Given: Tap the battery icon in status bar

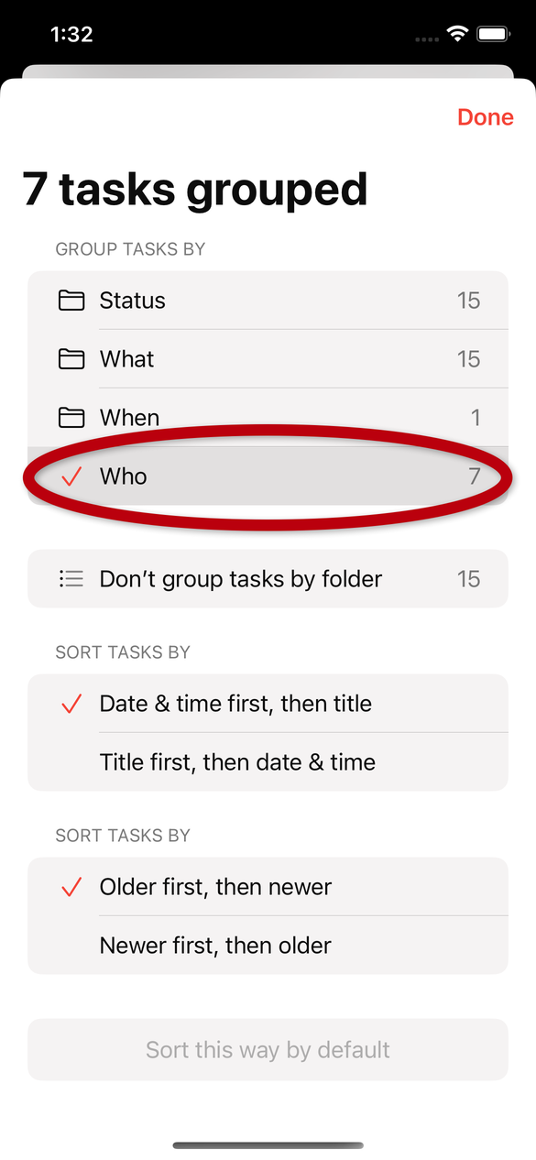Looking at the screenshot, I should point(494,35).
